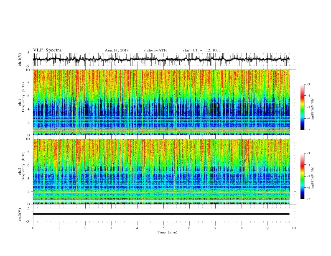The image size is (331, 256).
Task: Click the "8" tick on ch.2 frequency axis
Action: (29, 152)
